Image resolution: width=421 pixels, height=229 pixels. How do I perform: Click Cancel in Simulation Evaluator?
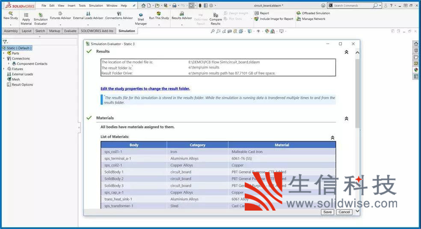click(x=344, y=212)
